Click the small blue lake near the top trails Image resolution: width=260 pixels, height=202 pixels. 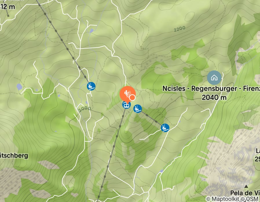point(91,31)
